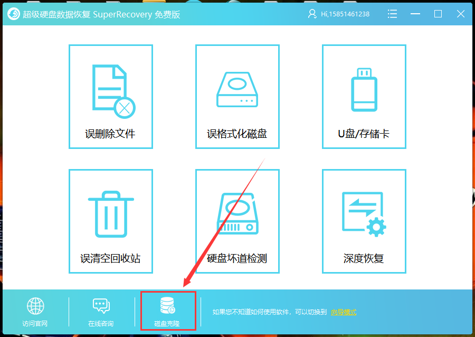Choose the U盘/存储卡 recovery tile
Viewport: 475px width, 337px height.
point(364,97)
